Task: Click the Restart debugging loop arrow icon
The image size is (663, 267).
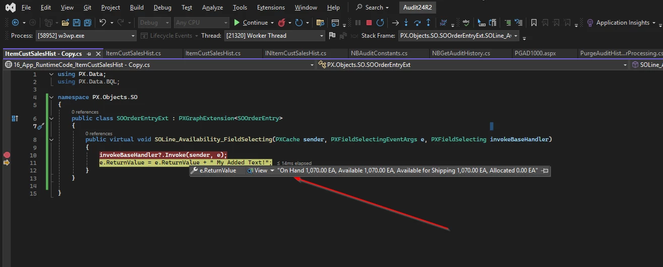Action: [380, 23]
